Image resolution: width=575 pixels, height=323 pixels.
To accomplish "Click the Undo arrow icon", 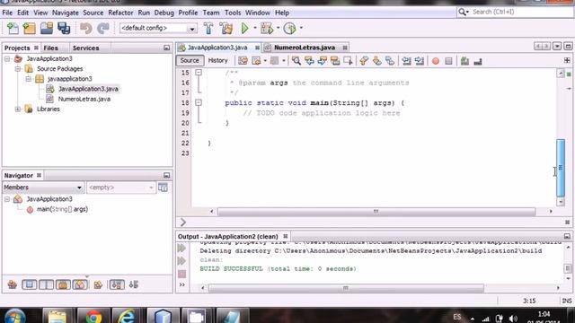I will click(86, 28).
